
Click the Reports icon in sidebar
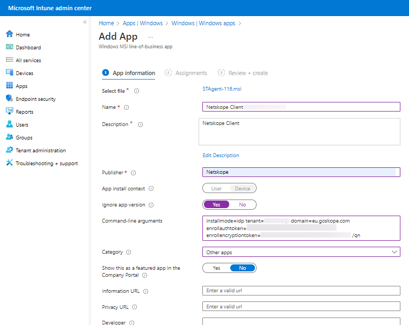[x=9, y=112]
